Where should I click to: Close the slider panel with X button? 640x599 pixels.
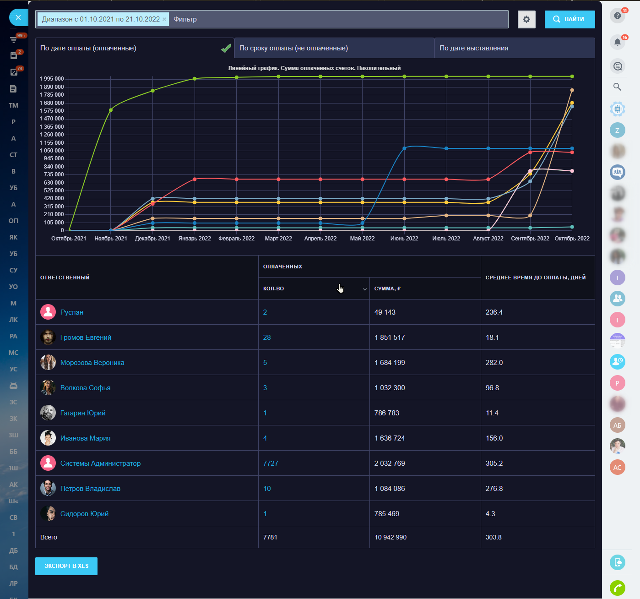coord(18,17)
